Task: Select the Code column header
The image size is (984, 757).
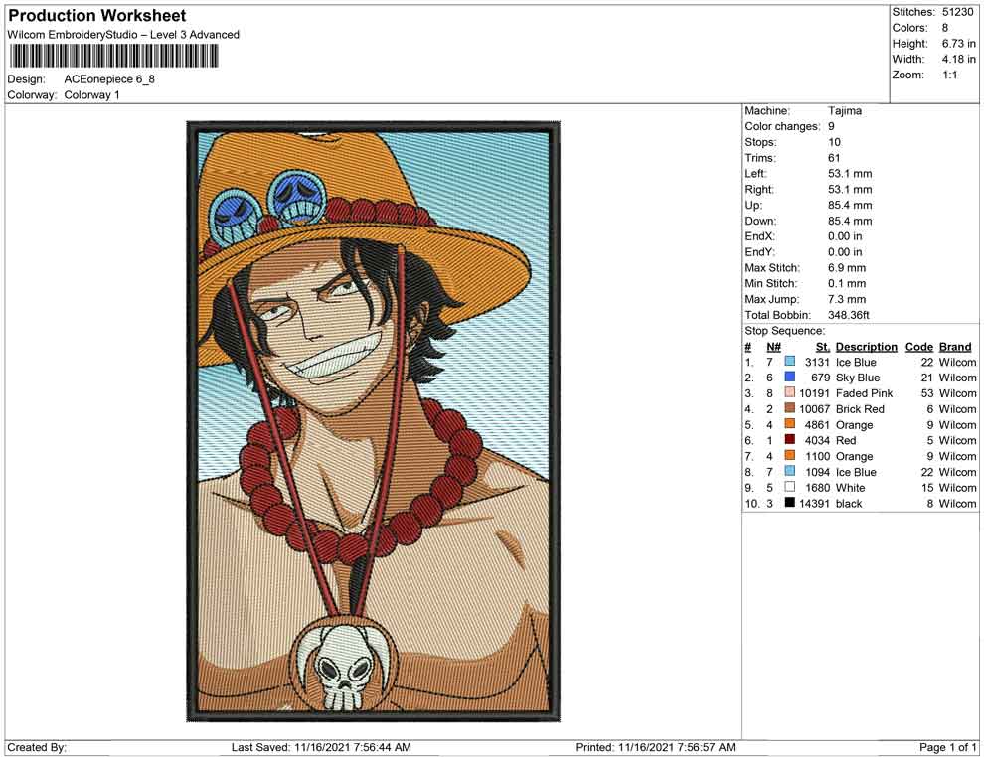Action: pyautogui.click(x=919, y=347)
